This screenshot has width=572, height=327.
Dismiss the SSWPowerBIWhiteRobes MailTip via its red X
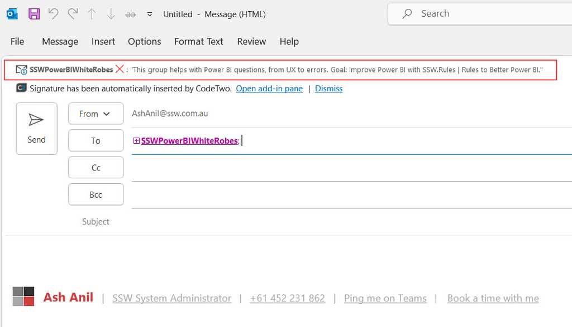pyautogui.click(x=120, y=70)
